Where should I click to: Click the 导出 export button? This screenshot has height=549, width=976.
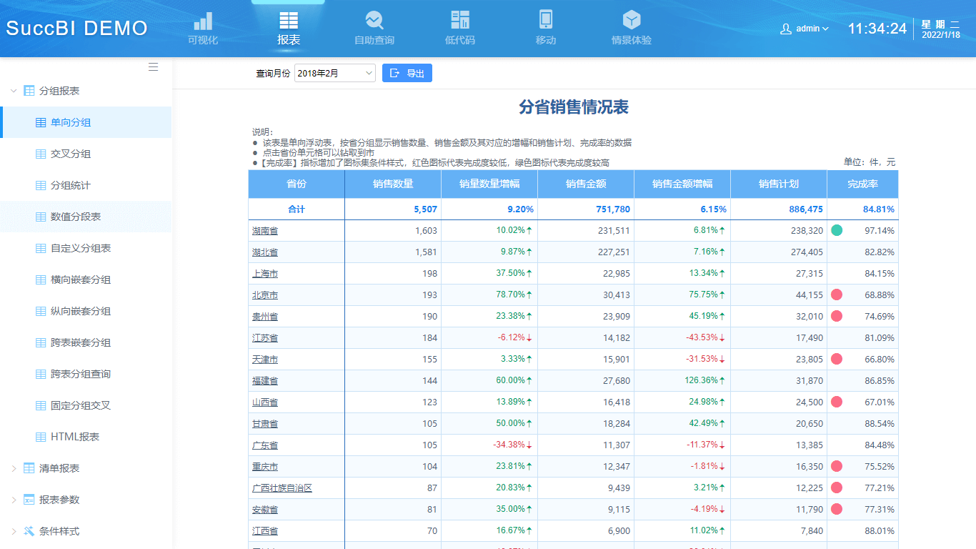pyautogui.click(x=407, y=72)
